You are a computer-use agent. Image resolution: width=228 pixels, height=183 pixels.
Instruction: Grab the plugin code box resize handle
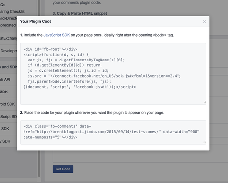coord(205,142)
